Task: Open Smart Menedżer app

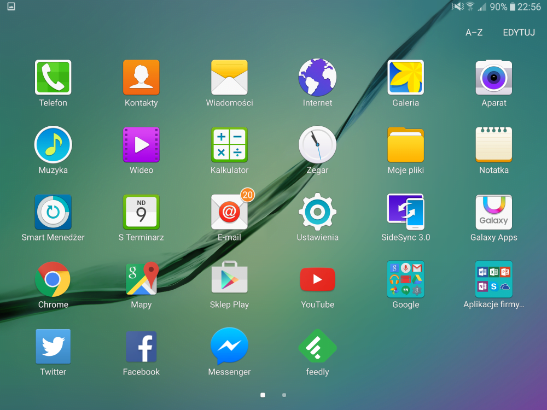Action: tap(53, 212)
